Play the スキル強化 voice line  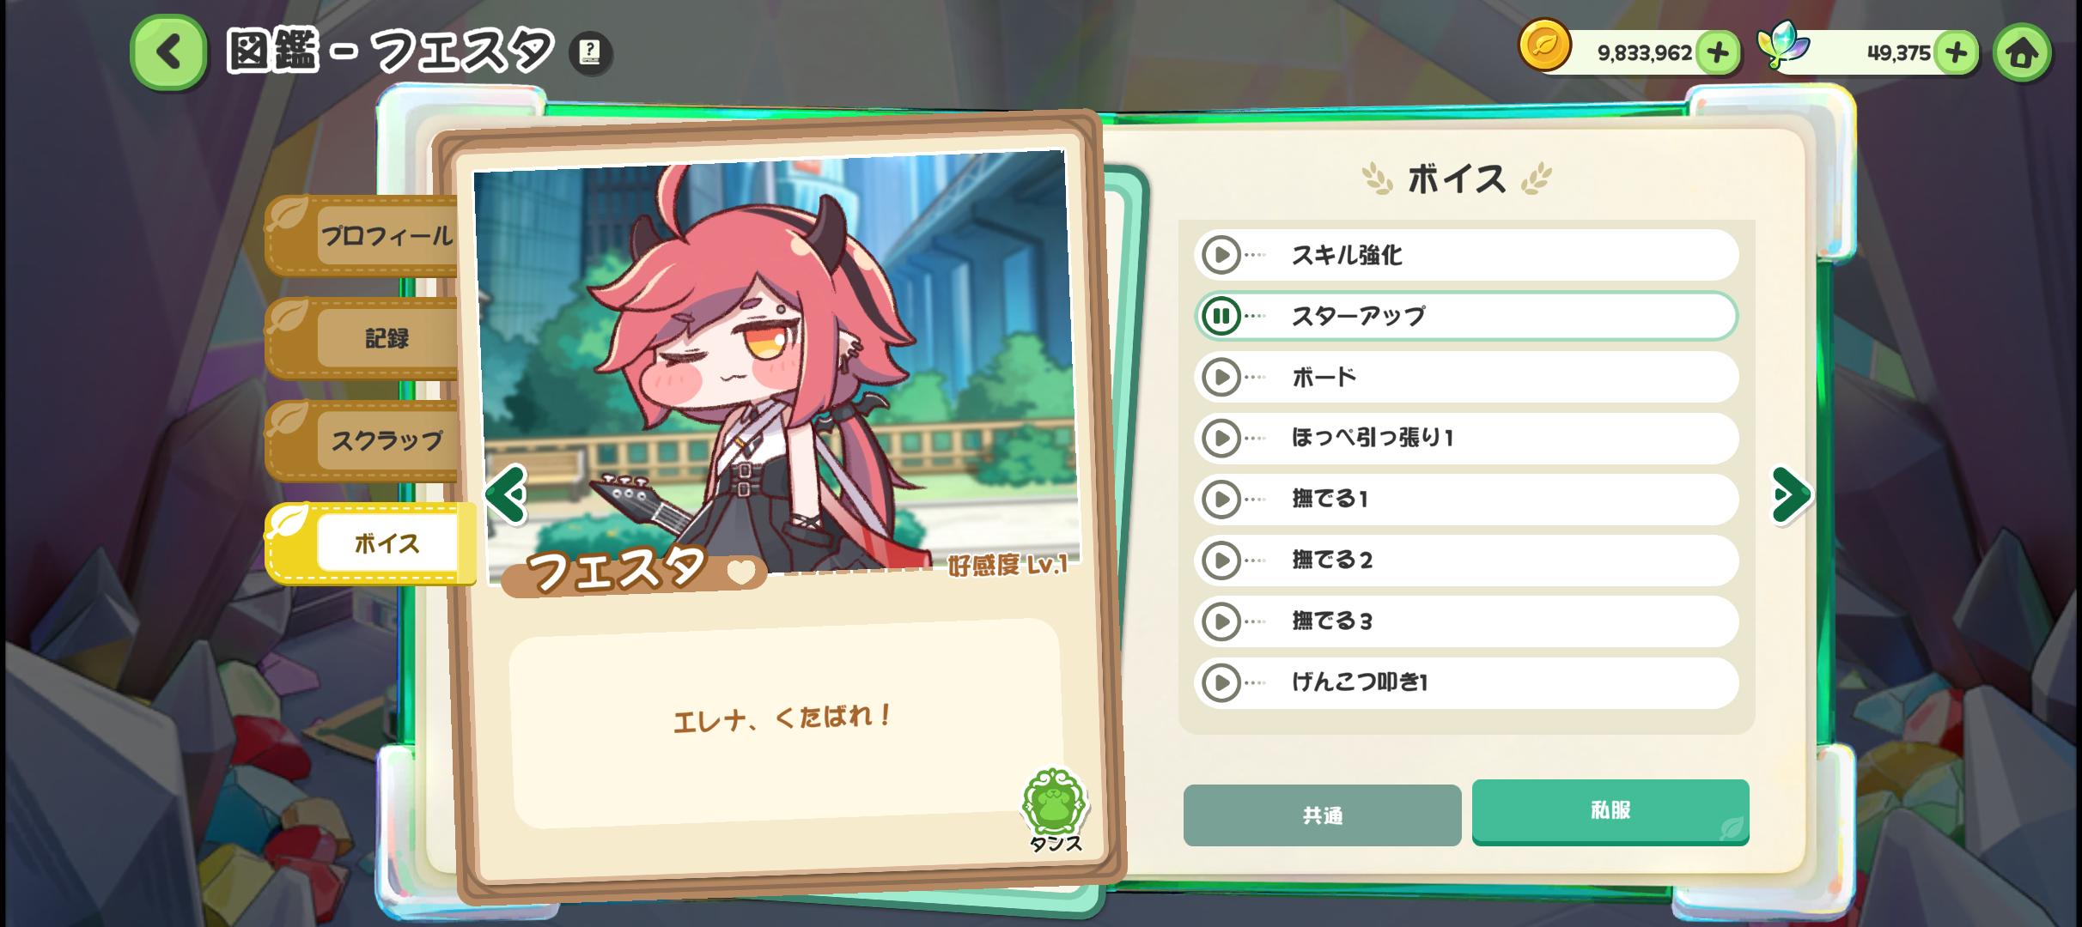click(x=1221, y=255)
